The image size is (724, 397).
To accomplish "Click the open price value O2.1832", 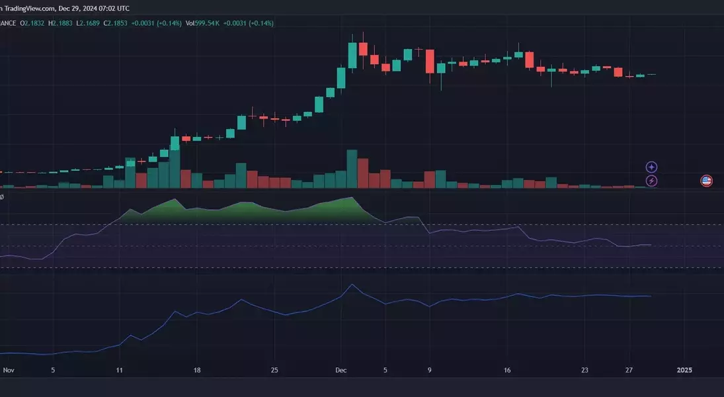I will 32,23.
